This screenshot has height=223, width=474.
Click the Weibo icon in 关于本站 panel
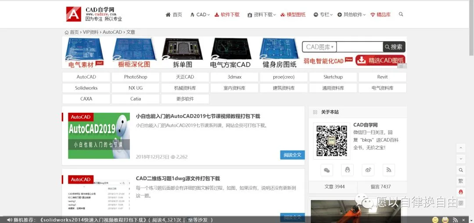coord(368,170)
